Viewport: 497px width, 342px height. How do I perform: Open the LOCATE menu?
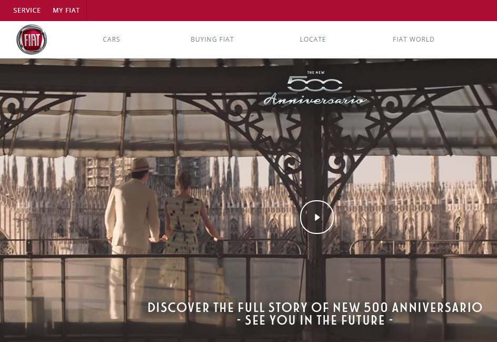tap(313, 40)
